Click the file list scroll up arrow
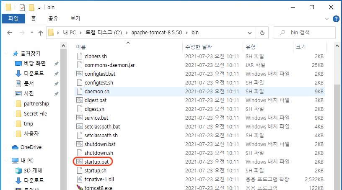342x190 pixels. [x=337, y=46]
